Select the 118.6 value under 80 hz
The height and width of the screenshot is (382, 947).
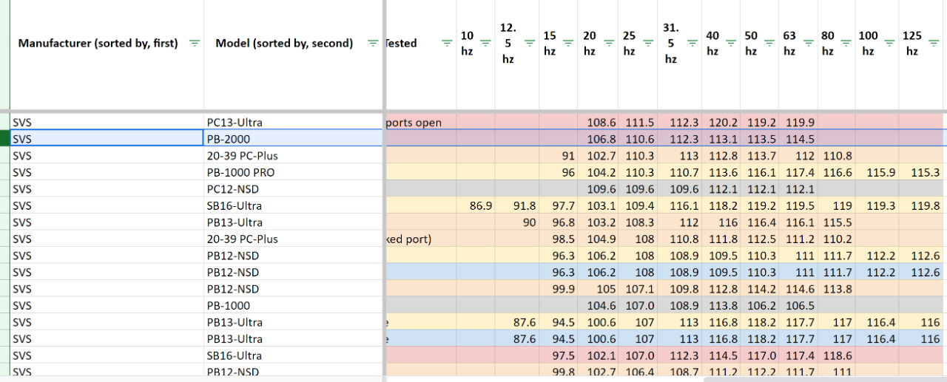[837, 355]
